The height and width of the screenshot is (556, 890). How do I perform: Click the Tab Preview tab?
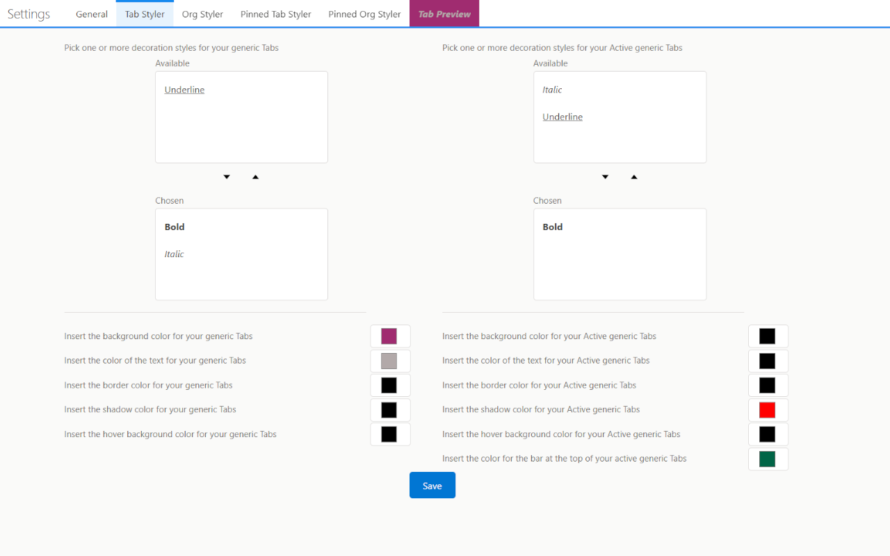click(444, 14)
